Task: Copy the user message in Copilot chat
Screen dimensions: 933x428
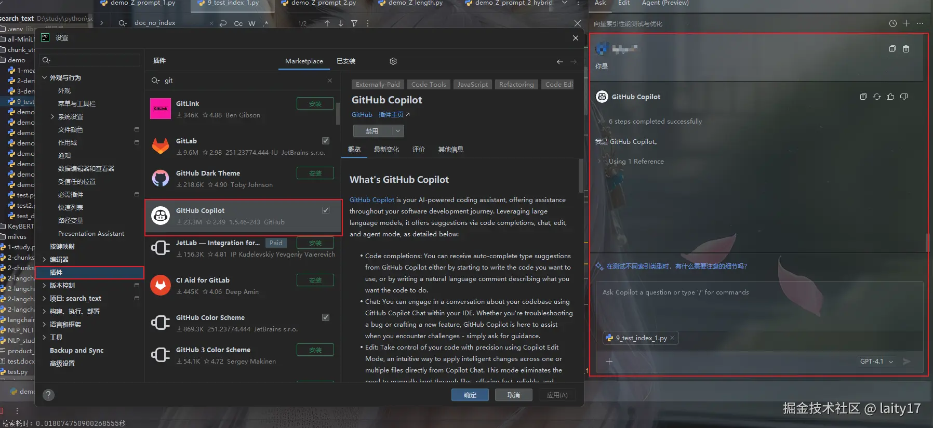Action: point(892,49)
